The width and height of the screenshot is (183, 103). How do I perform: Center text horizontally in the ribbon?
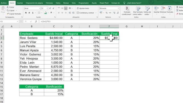62,13
